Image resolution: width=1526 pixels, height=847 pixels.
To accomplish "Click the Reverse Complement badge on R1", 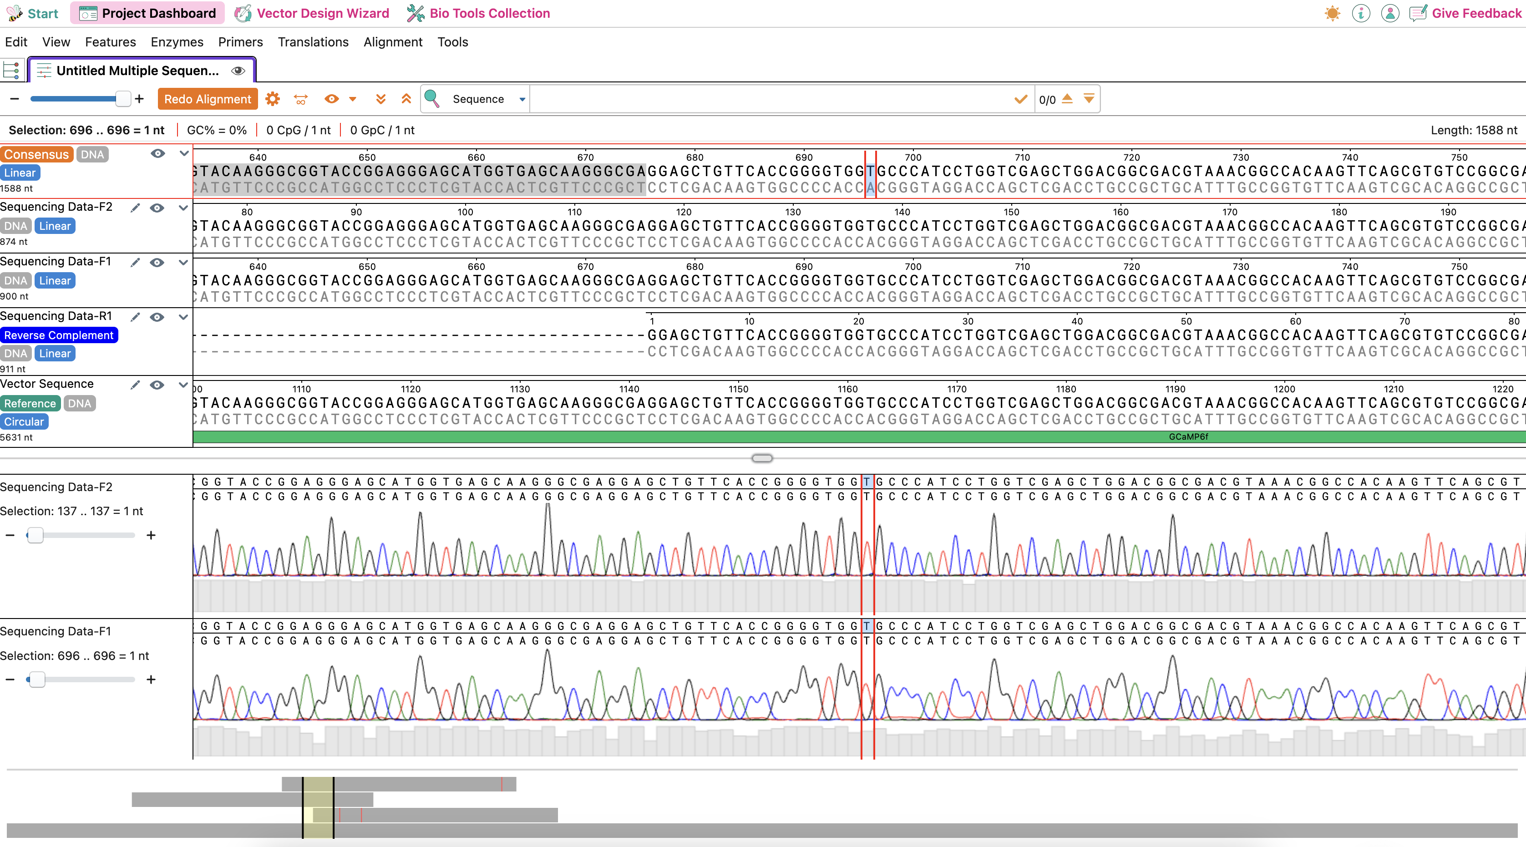I will coord(59,335).
